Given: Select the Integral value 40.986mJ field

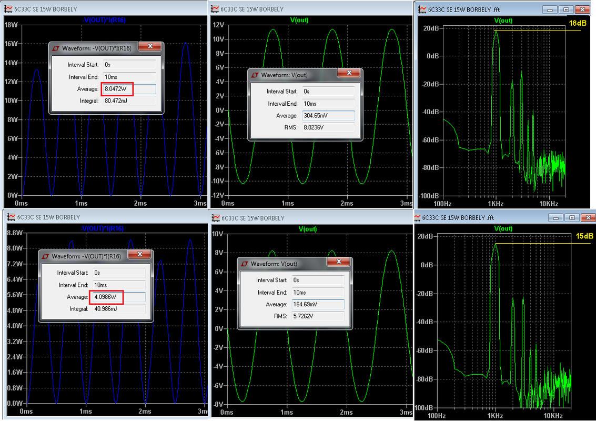Looking at the screenshot, I should (119, 309).
